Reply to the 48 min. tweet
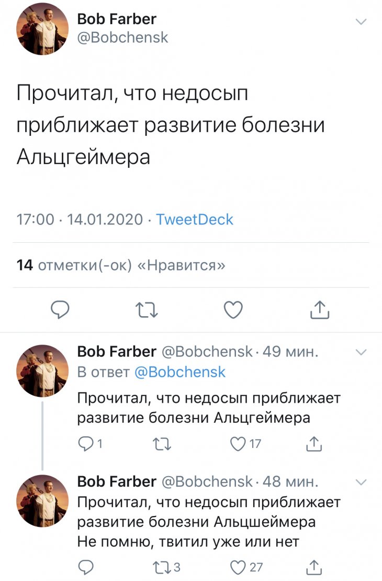The width and height of the screenshot is (382, 581). pyautogui.click(x=85, y=567)
